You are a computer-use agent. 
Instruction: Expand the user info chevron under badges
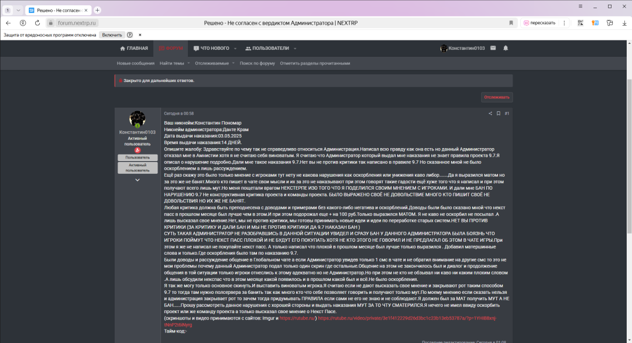pyautogui.click(x=138, y=180)
